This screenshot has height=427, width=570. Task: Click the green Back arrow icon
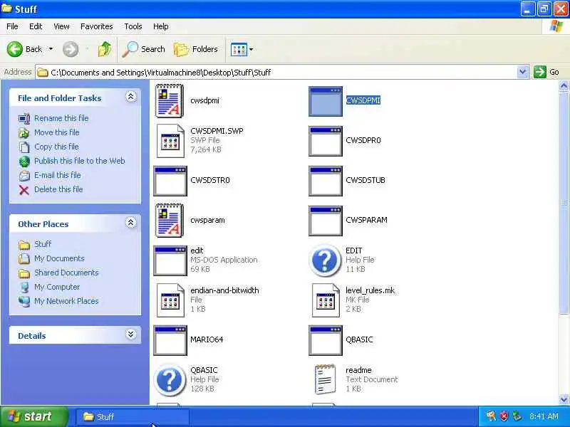pyautogui.click(x=14, y=49)
